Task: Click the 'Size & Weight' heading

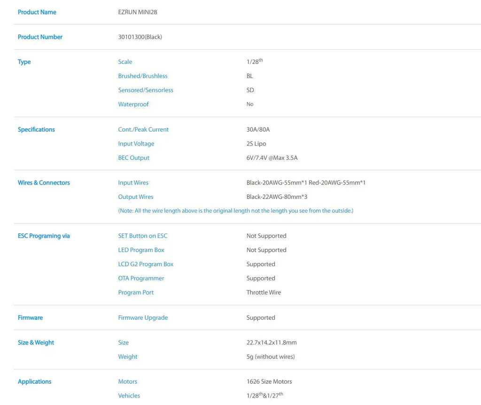Action: coord(36,342)
